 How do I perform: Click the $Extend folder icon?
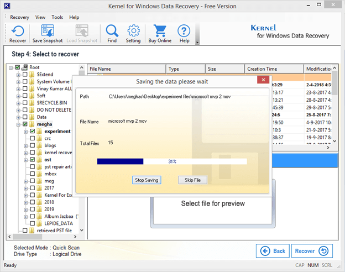pos(32,75)
